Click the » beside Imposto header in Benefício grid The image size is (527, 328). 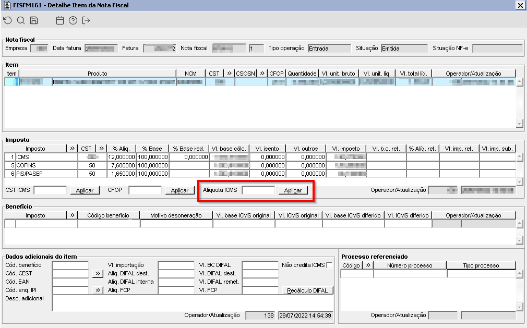72,215
